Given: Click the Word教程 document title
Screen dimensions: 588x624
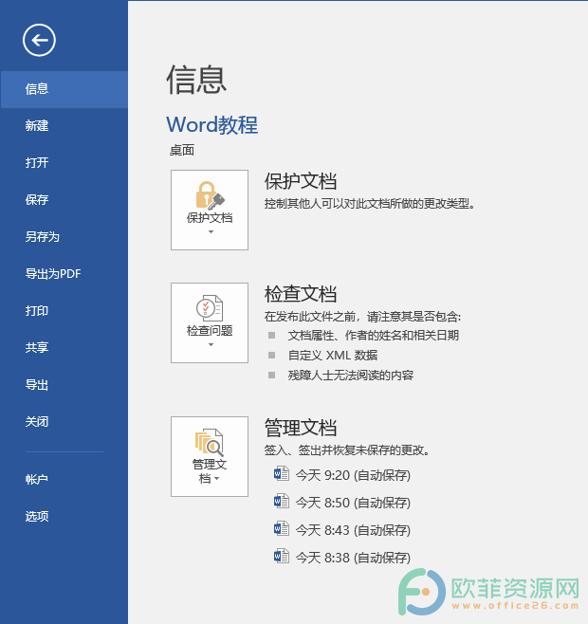Looking at the screenshot, I should coord(212,124).
